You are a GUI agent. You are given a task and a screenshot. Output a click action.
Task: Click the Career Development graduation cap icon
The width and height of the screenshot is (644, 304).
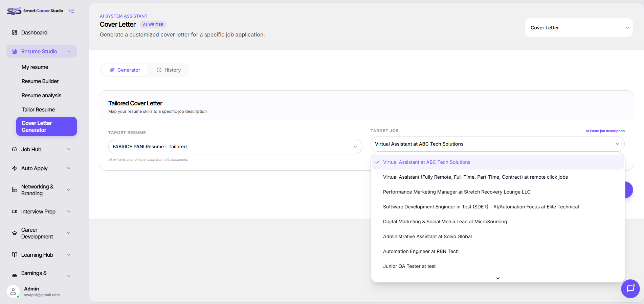15,233
